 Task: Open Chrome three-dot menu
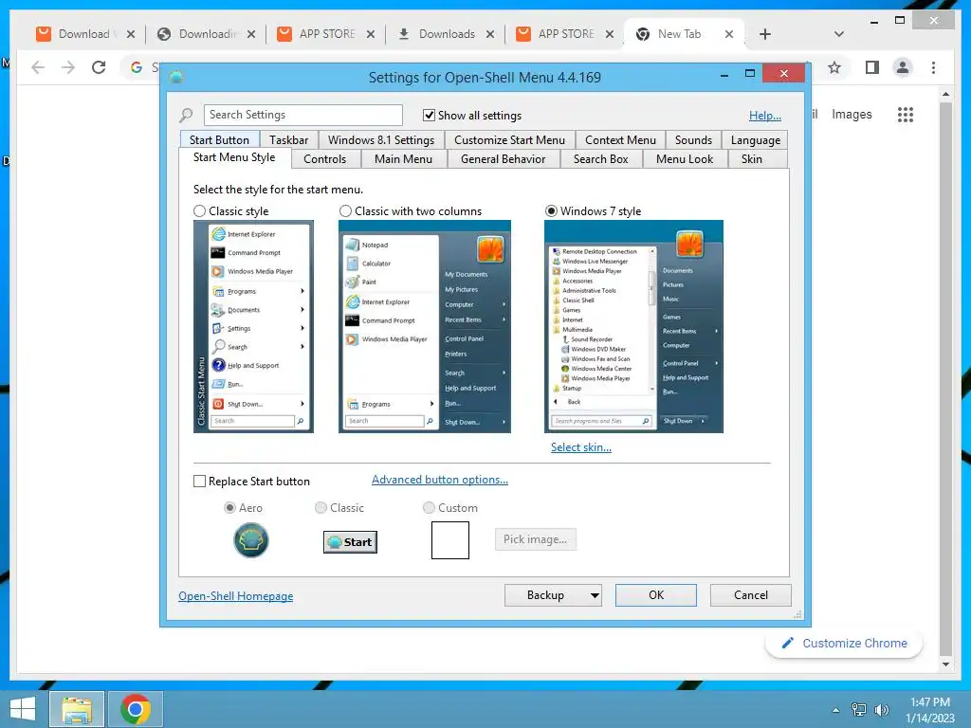point(933,67)
